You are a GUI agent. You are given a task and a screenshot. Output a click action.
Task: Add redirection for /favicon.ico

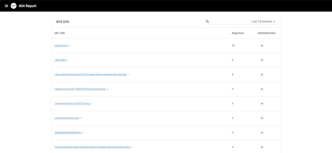point(262,45)
